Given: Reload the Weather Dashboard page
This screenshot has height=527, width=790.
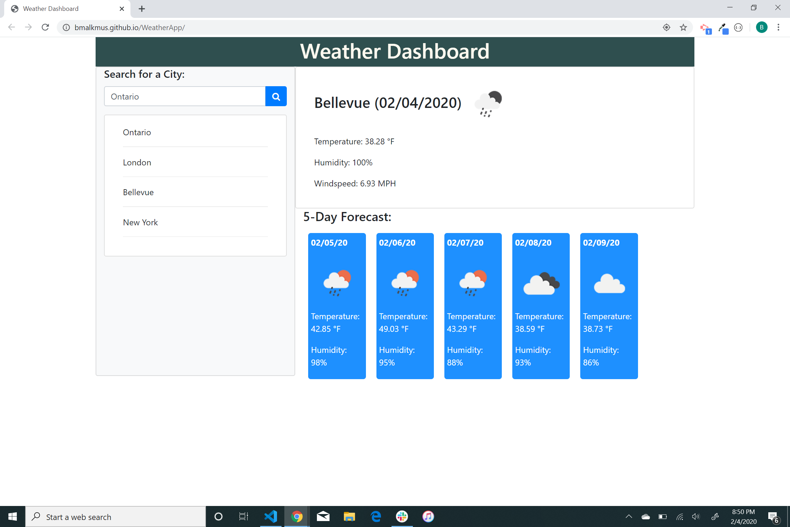Looking at the screenshot, I should (x=45, y=27).
